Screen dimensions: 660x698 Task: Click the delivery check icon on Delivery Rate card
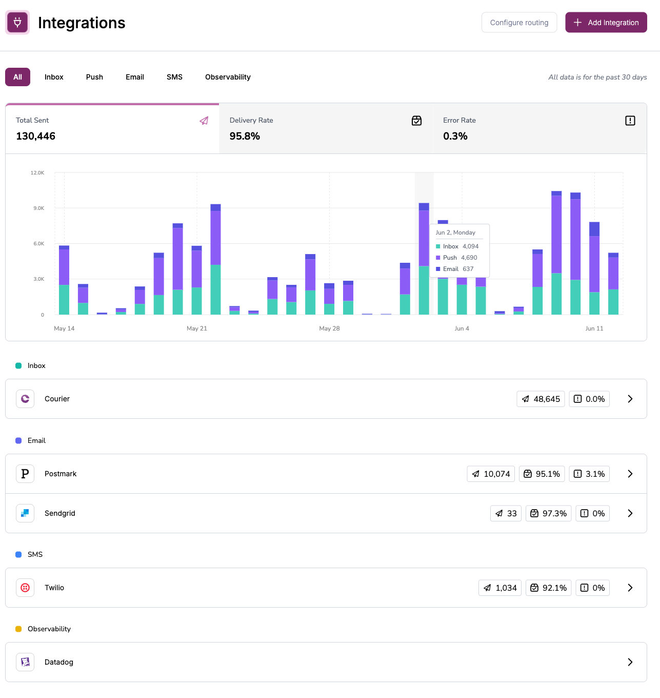[x=417, y=121]
